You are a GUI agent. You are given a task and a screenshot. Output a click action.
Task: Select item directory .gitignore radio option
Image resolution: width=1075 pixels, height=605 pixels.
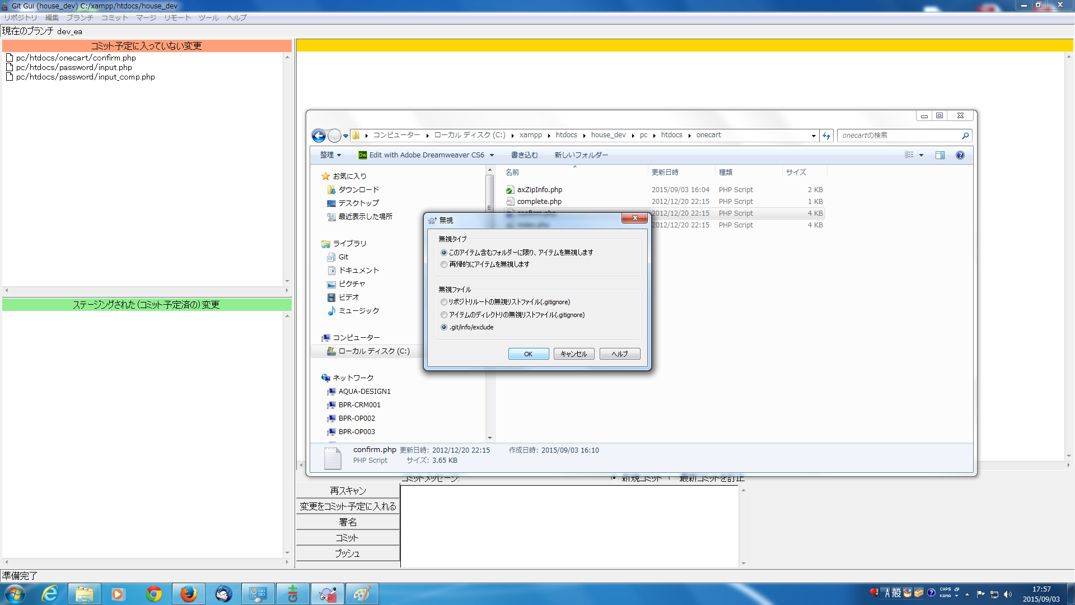point(444,315)
